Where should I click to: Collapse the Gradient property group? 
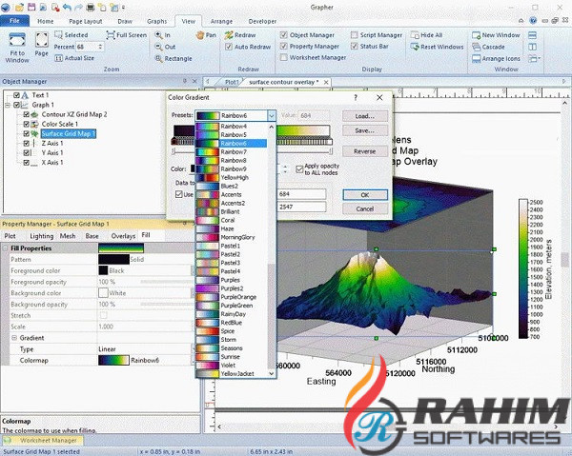click(14, 338)
